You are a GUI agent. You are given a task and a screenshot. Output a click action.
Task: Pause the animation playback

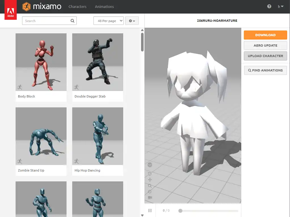click(x=150, y=211)
